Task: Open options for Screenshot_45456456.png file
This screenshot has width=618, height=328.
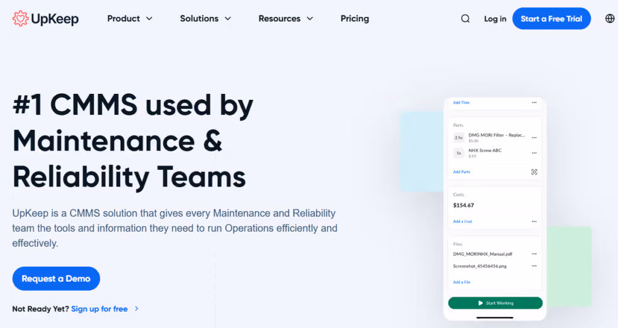Action: pos(534,266)
